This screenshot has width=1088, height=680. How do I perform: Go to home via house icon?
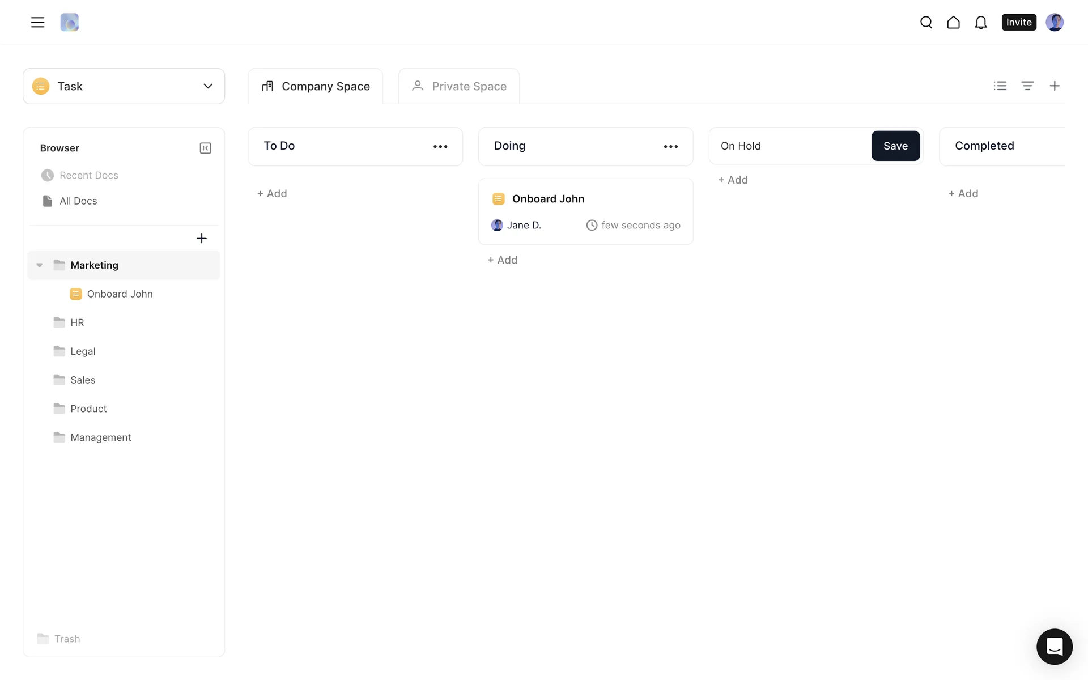pyautogui.click(x=953, y=22)
